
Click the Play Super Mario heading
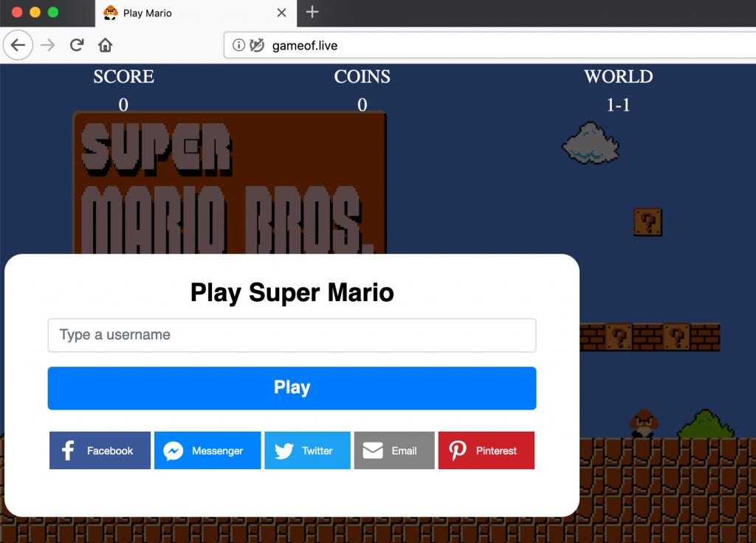pos(292,292)
